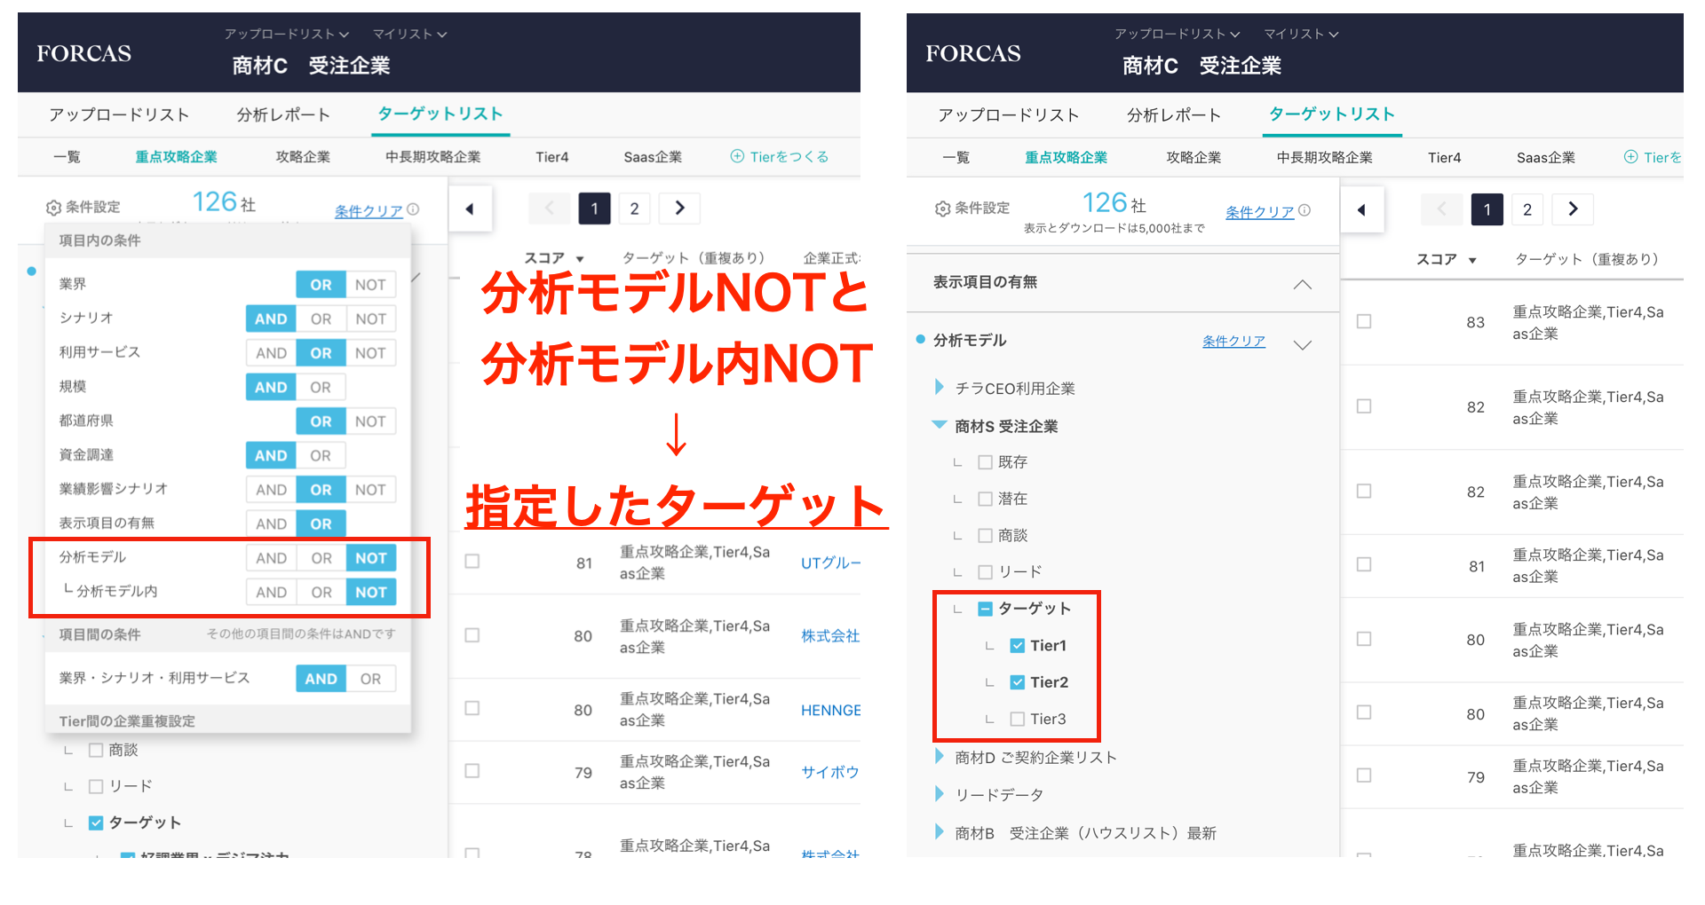Viewport: 1705px width, 905px height.
Task: Collapse the 表示項目の有無 section
Action: coord(1302,284)
